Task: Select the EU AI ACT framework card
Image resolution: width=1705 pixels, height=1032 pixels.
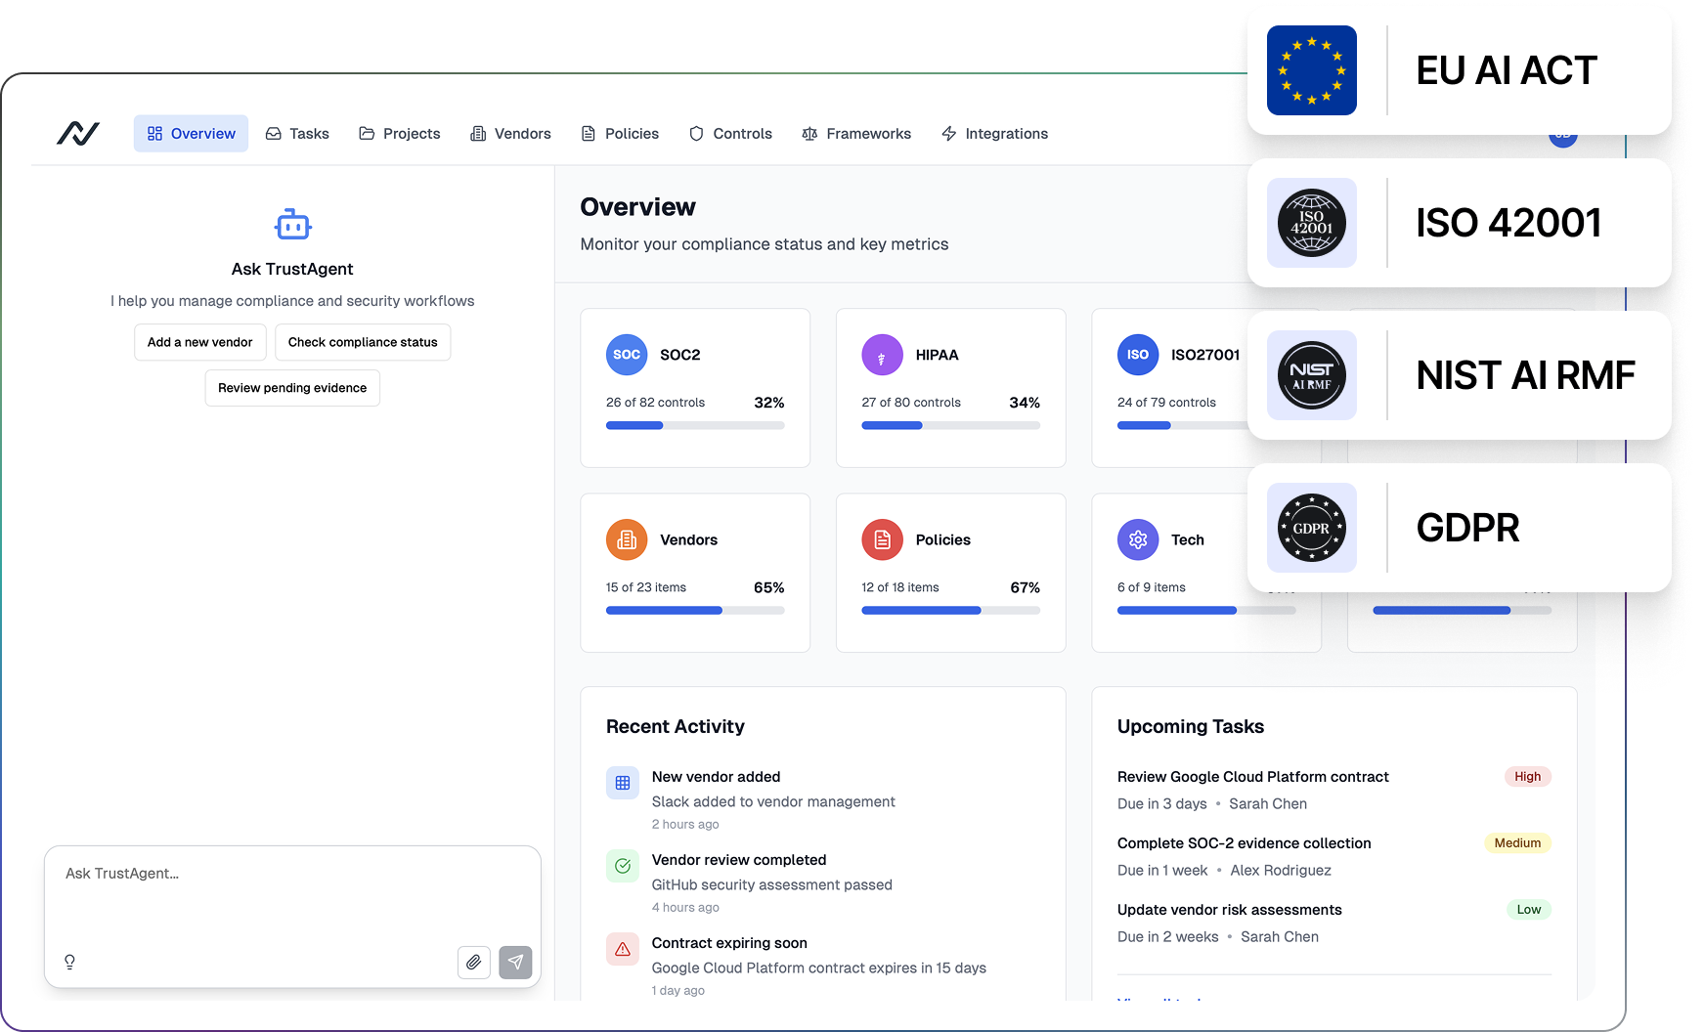Action: point(1460,70)
